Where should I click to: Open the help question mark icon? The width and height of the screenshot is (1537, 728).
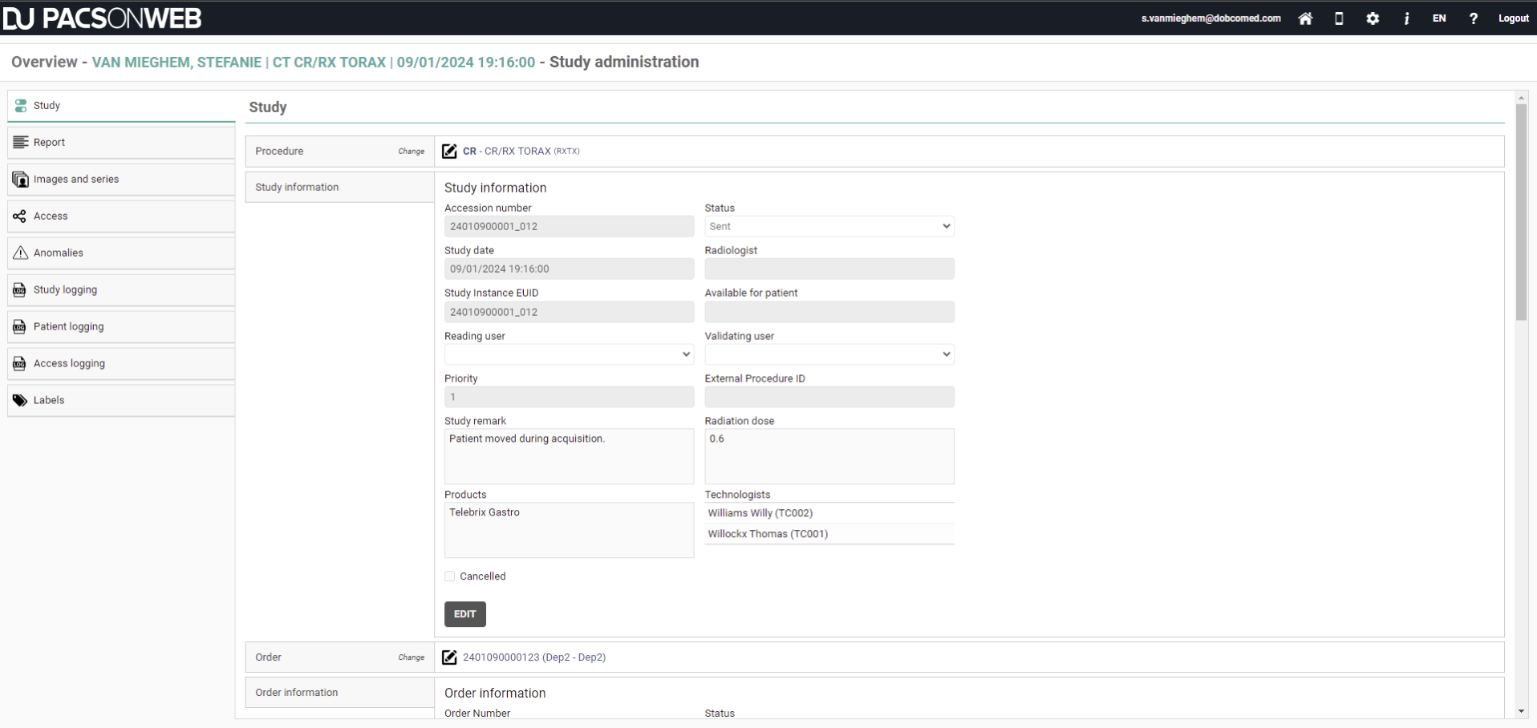pos(1473,18)
